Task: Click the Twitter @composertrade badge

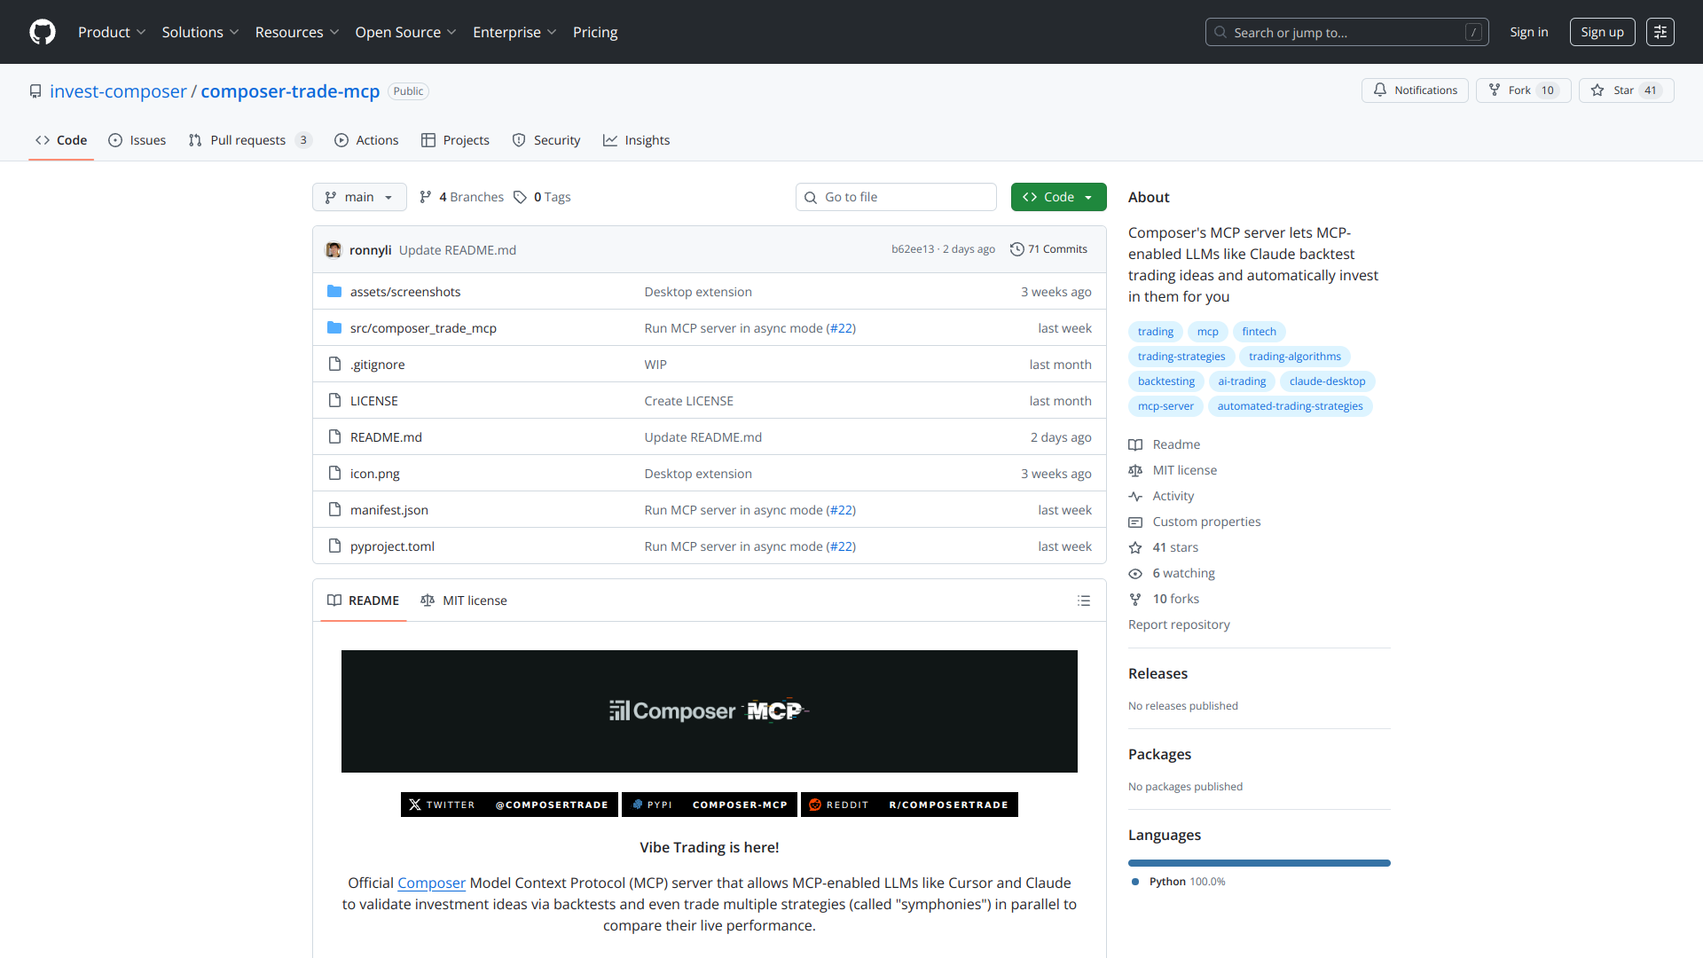Action: [x=509, y=805]
